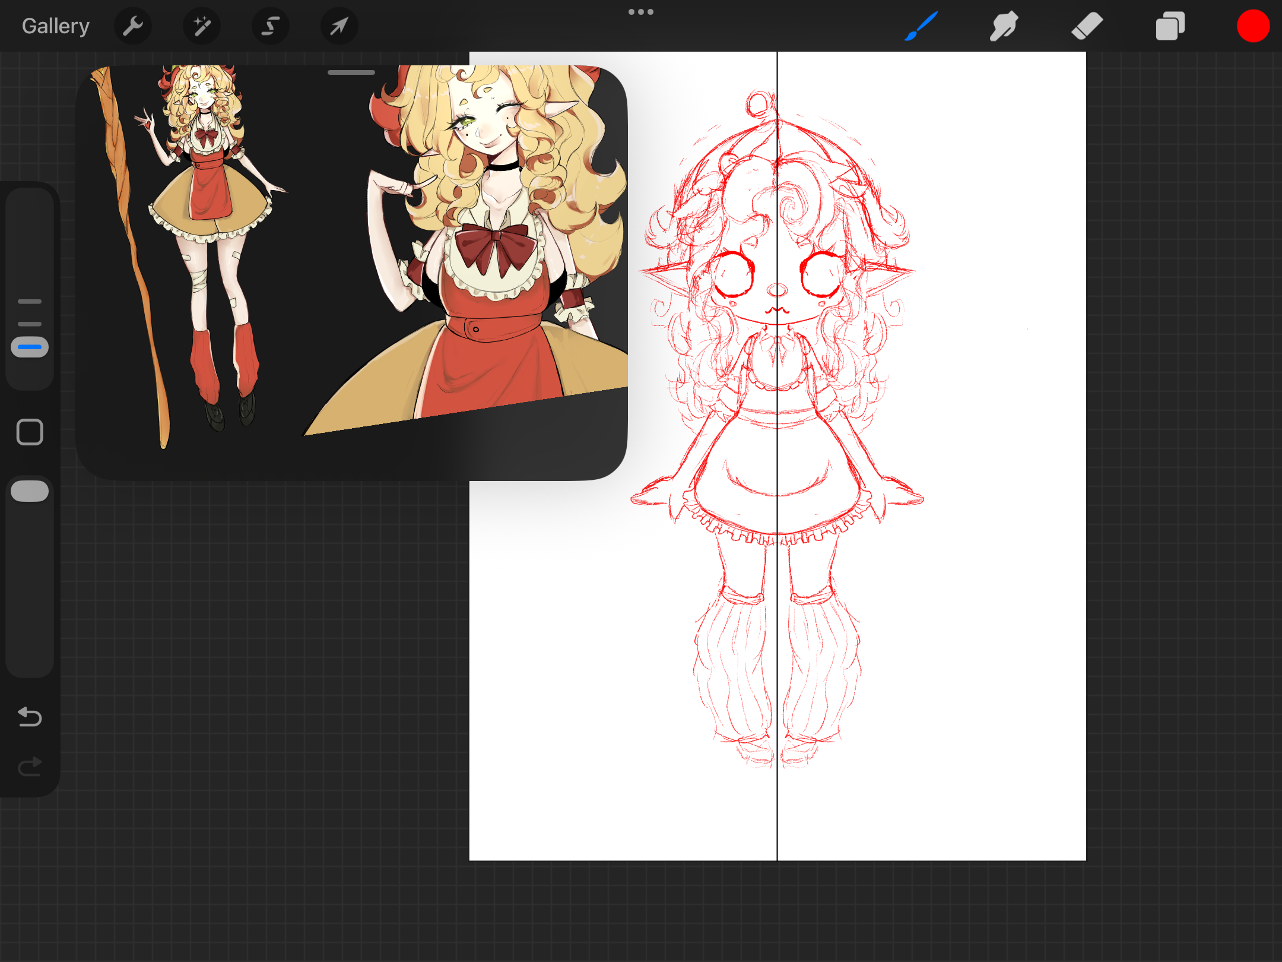Return to Gallery
Viewport: 1282px width, 962px height.
[x=55, y=26]
